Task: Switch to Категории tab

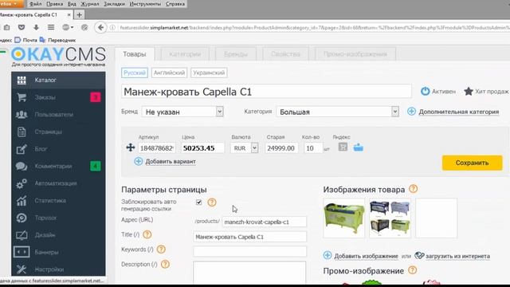Action: (x=185, y=54)
